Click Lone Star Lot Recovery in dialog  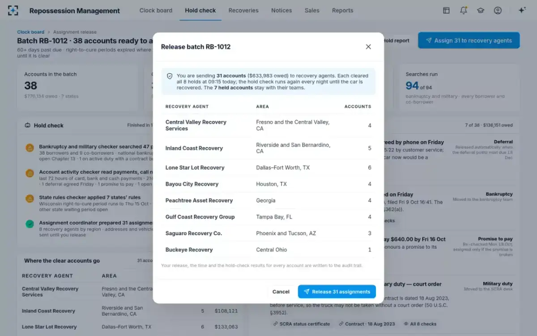(x=195, y=168)
